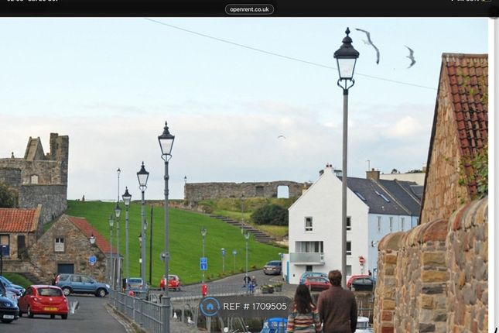
Task: Click the blue SUV parked by cottage
Action: point(81,285)
